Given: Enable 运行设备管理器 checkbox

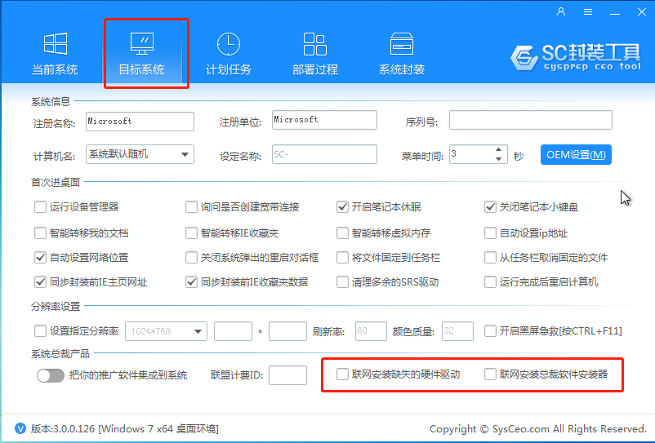Looking at the screenshot, I should [x=40, y=207].
